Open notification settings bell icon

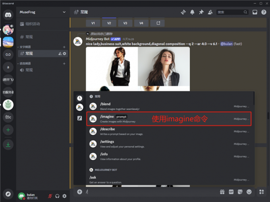[192, 12]
